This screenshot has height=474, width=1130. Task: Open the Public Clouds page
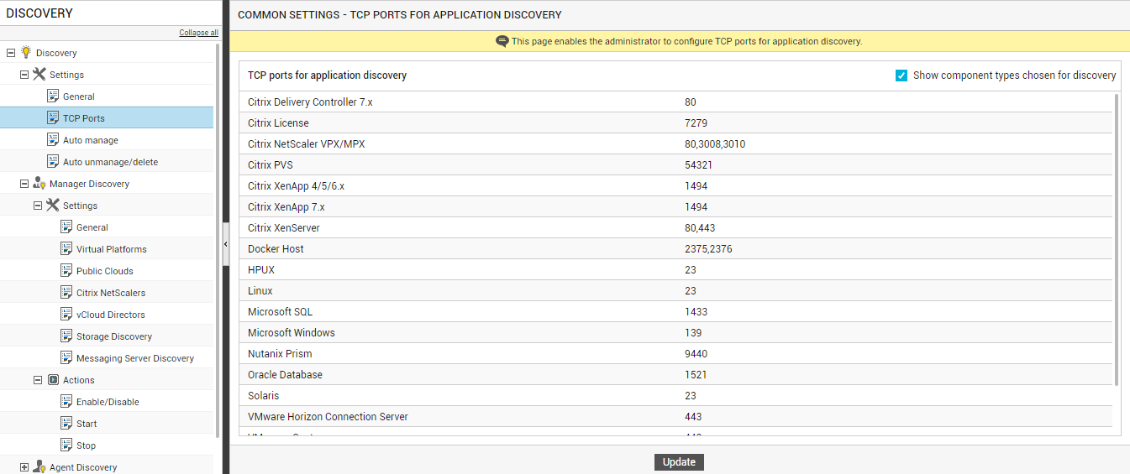[x=105, y=271]
